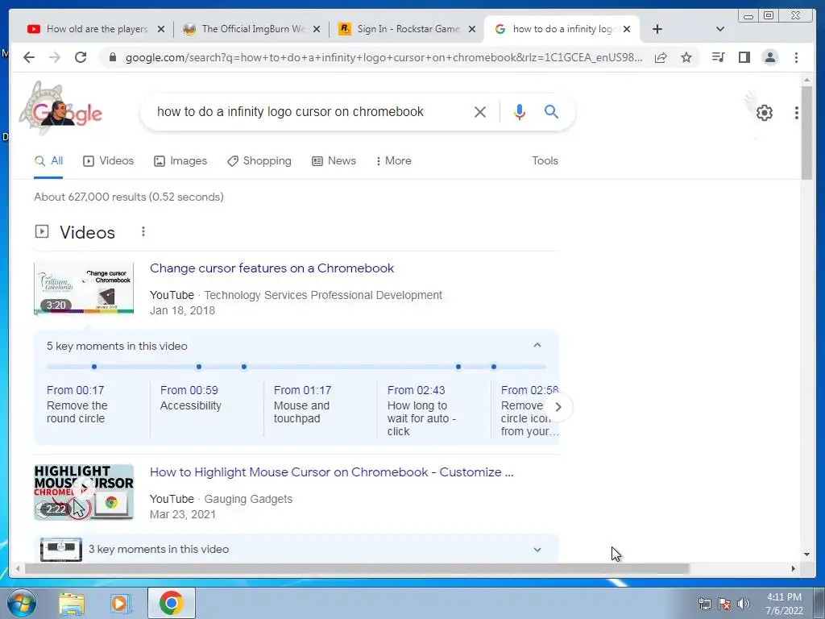Reload the current Google page
This screenshot has width=825, height=619.
[81, 57]
